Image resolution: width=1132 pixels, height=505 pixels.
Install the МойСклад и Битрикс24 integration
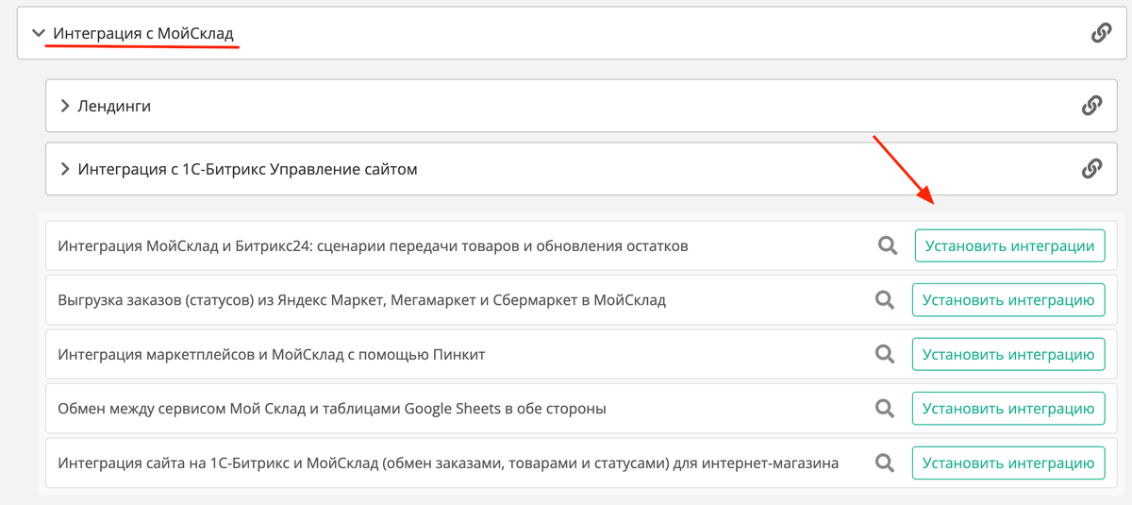(x=1008, y=245)
